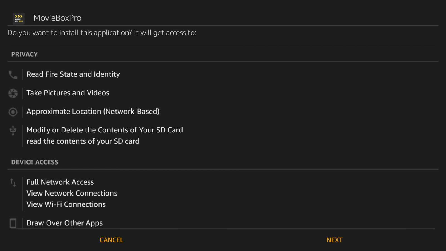
Task: Click the camera shutter icon
Action: pos(13,93)
